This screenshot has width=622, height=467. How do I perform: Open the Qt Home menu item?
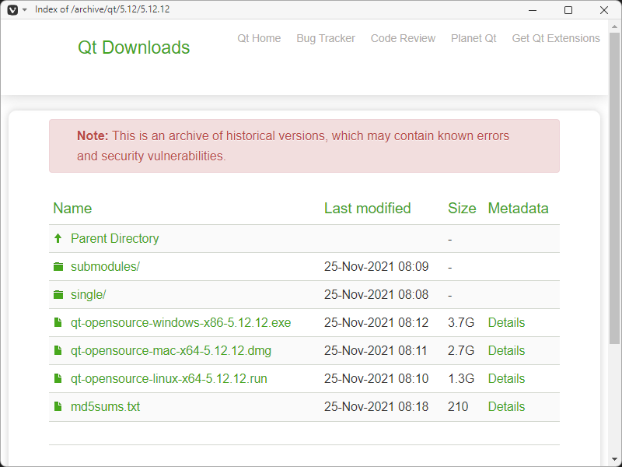coord(259,38)
